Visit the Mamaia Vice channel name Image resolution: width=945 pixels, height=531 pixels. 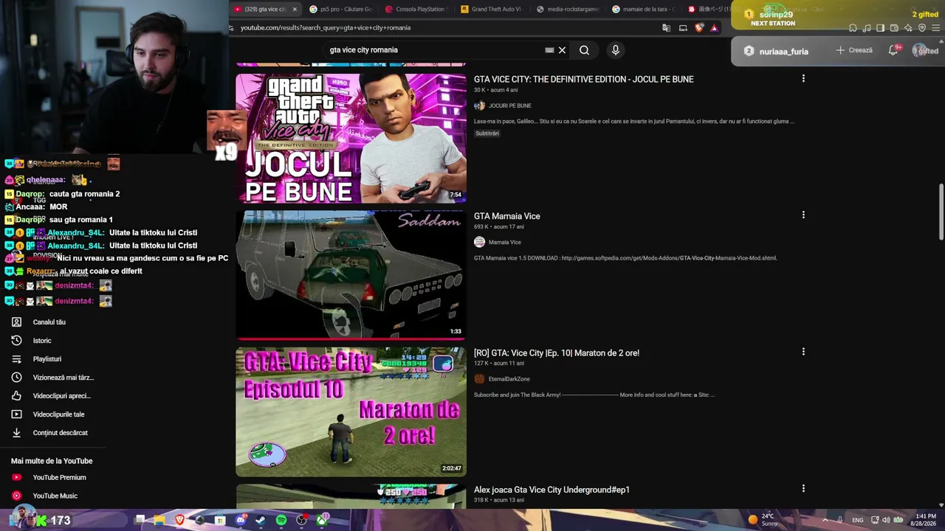(504, 242)
